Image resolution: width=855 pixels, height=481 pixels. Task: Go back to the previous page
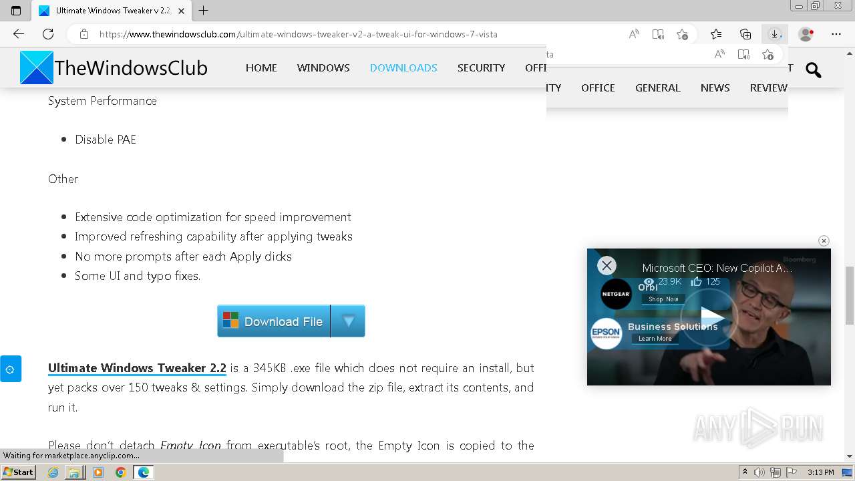click(19, 34)
